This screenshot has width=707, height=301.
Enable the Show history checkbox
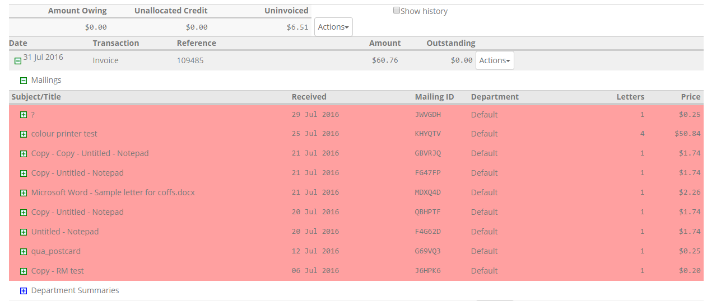[x=397, y=11]
